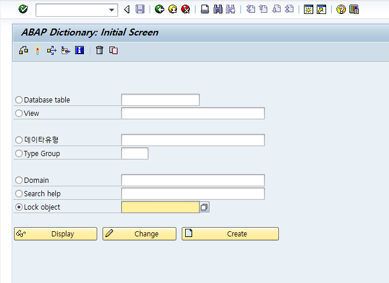Click the Check object icon in the application toolbar

pos(23,50)
